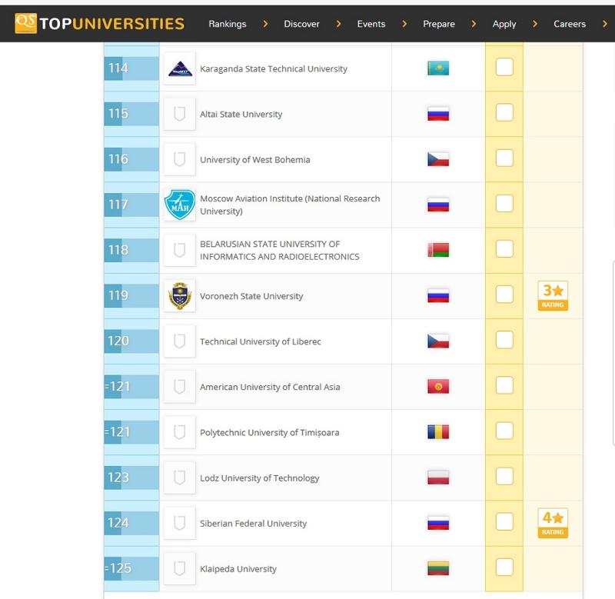Click Karaganda State Technical University logo
Screen dimensions: 615x599
coord(180,69)
